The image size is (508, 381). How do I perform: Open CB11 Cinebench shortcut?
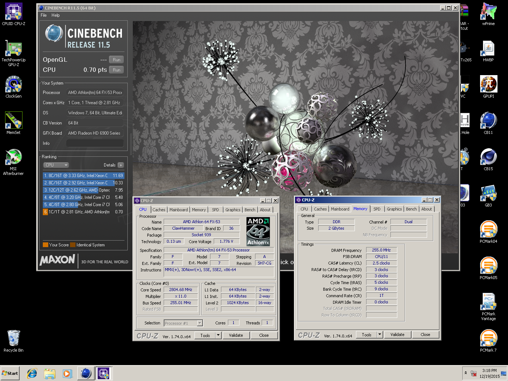pos(488,123)
